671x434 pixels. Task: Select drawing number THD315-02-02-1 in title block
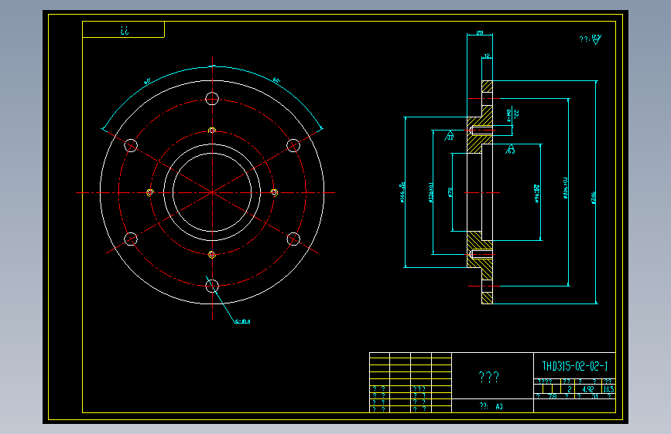(575, 366)
